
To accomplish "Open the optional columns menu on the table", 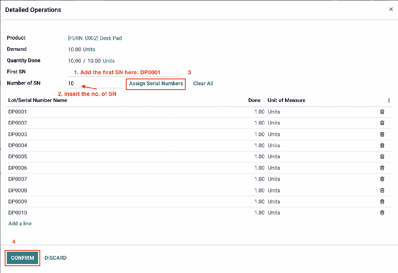I will [389, 100].
